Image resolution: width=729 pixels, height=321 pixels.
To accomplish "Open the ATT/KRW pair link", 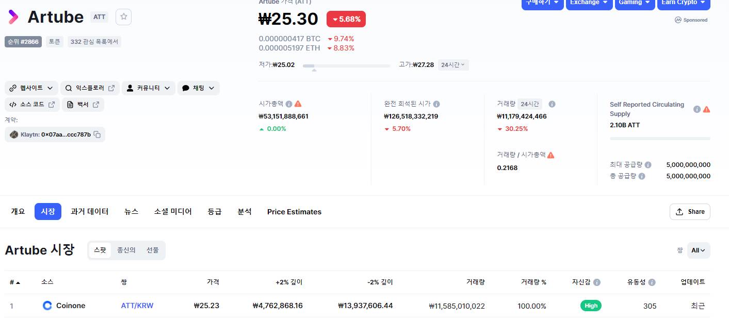I will (137, 306).
